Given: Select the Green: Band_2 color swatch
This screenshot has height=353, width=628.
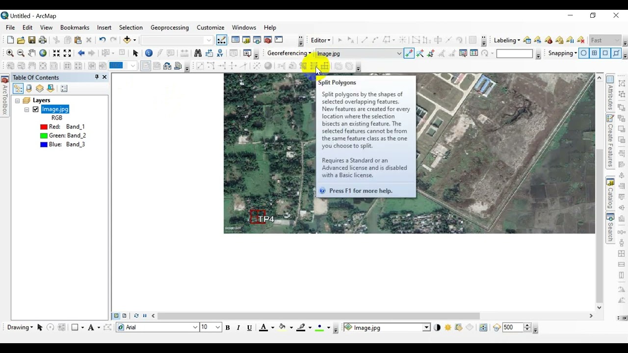Looking at the screenshot, I should [x=44, y=135].
